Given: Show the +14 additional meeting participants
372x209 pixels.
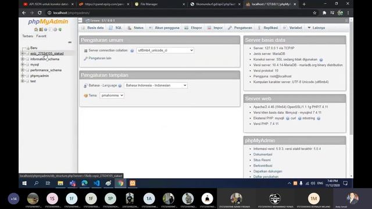Looking at the screenshot, I should pyautogui.click(x=13, y=199).
